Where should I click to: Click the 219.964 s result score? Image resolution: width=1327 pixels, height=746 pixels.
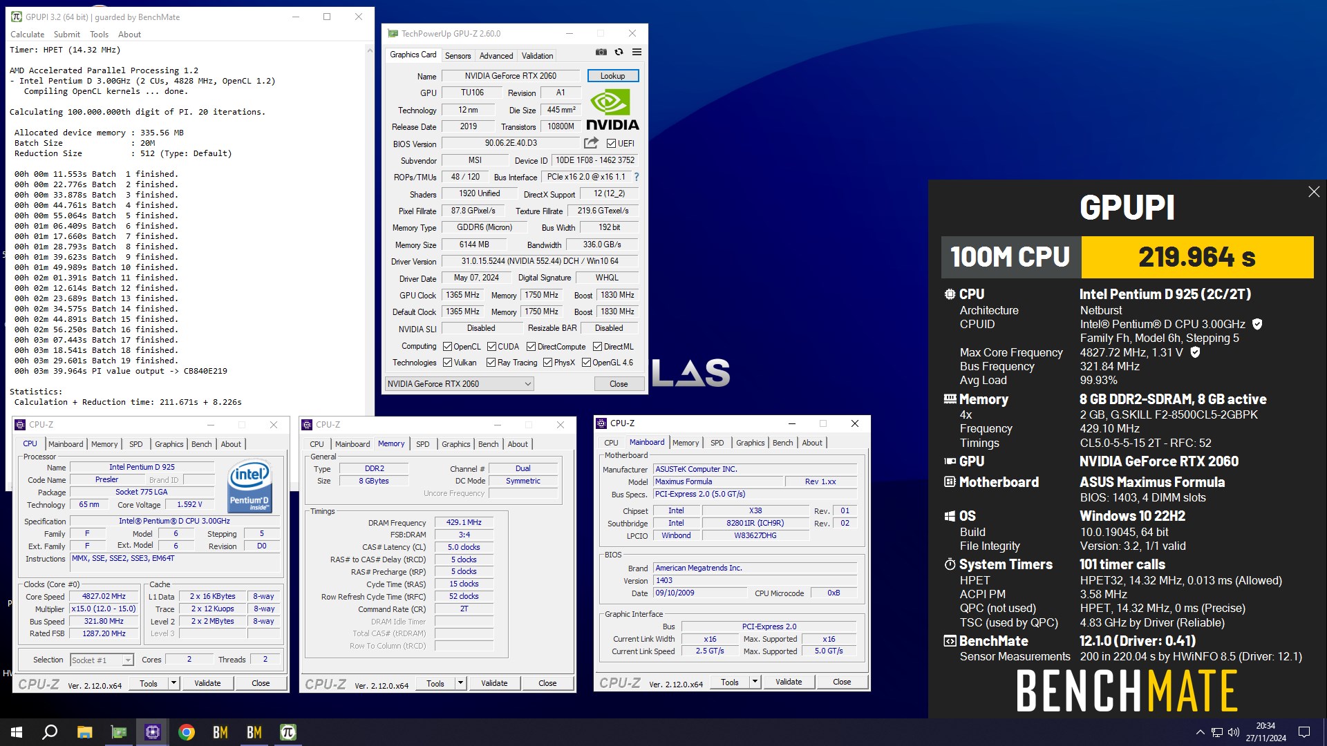[1197, 257]
